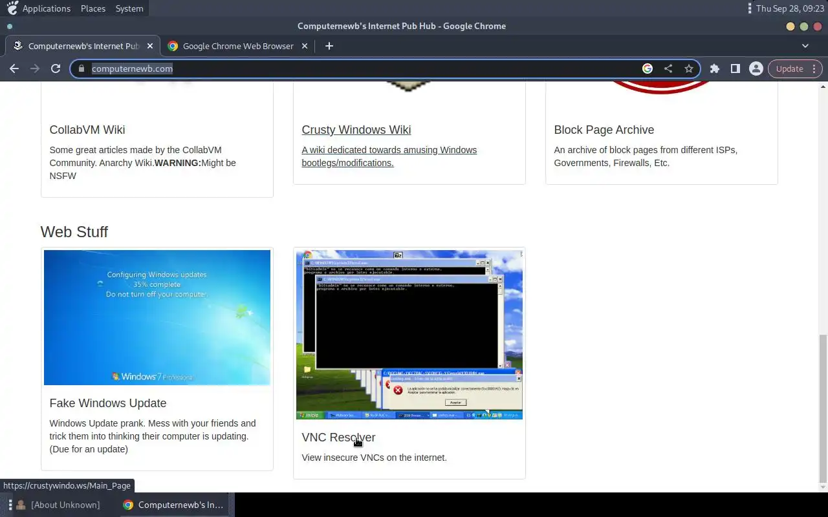Image resolution: width=828 pixels, height=517 pixels.
Task: Click the page vertical scrollbar thumb
Action: [x=823, y=409]
